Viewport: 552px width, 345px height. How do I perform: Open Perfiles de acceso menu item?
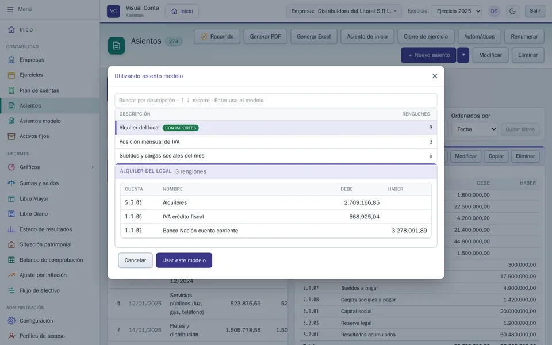pyautogui.click(x=50, y=336)
